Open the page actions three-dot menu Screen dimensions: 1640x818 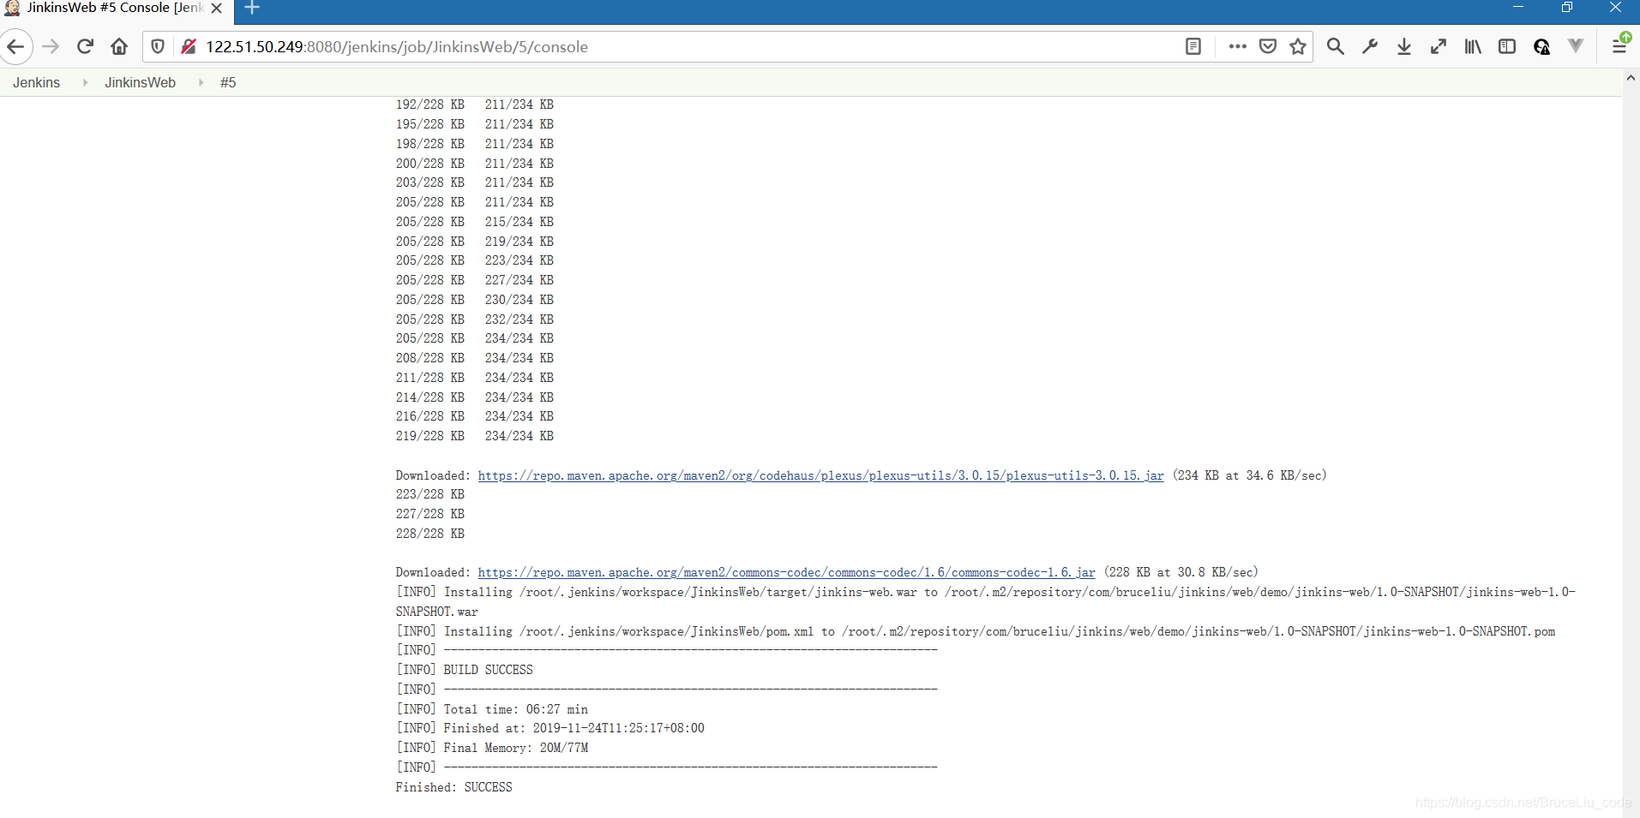1237,46
